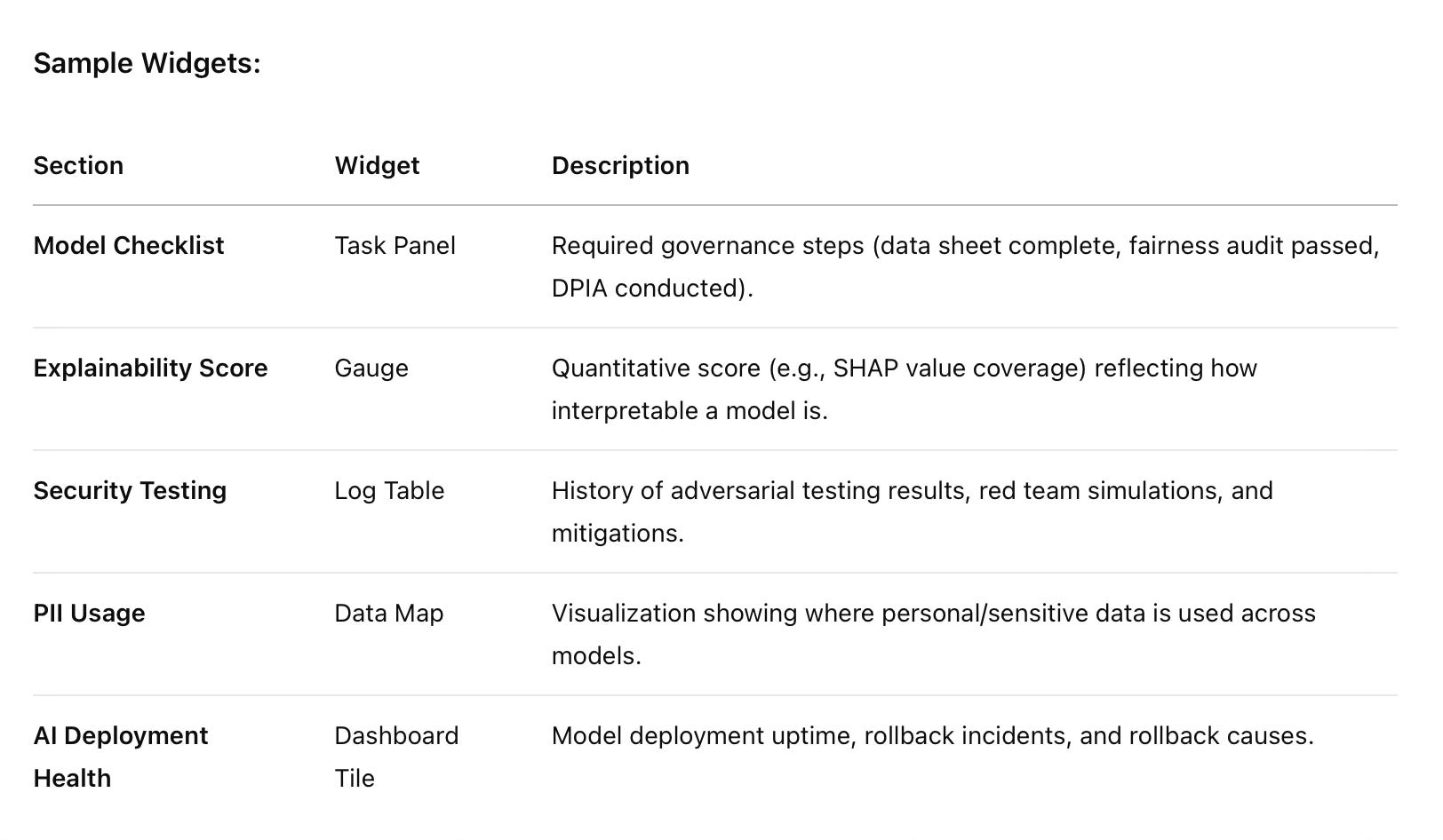Select the Widget column header

[377, 165]
